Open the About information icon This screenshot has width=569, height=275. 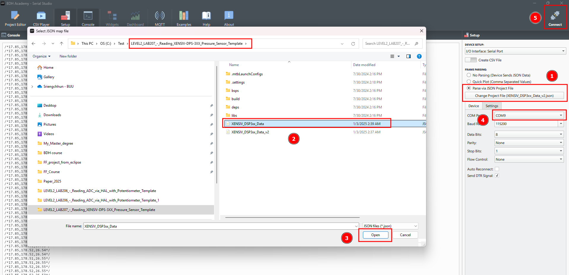pos(229,18)
